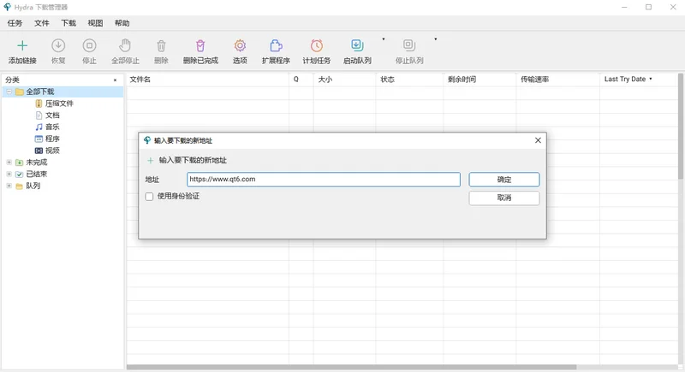Select 程序 category
The height and width of the screenshot is (372, 685).
tap(52, 139)
